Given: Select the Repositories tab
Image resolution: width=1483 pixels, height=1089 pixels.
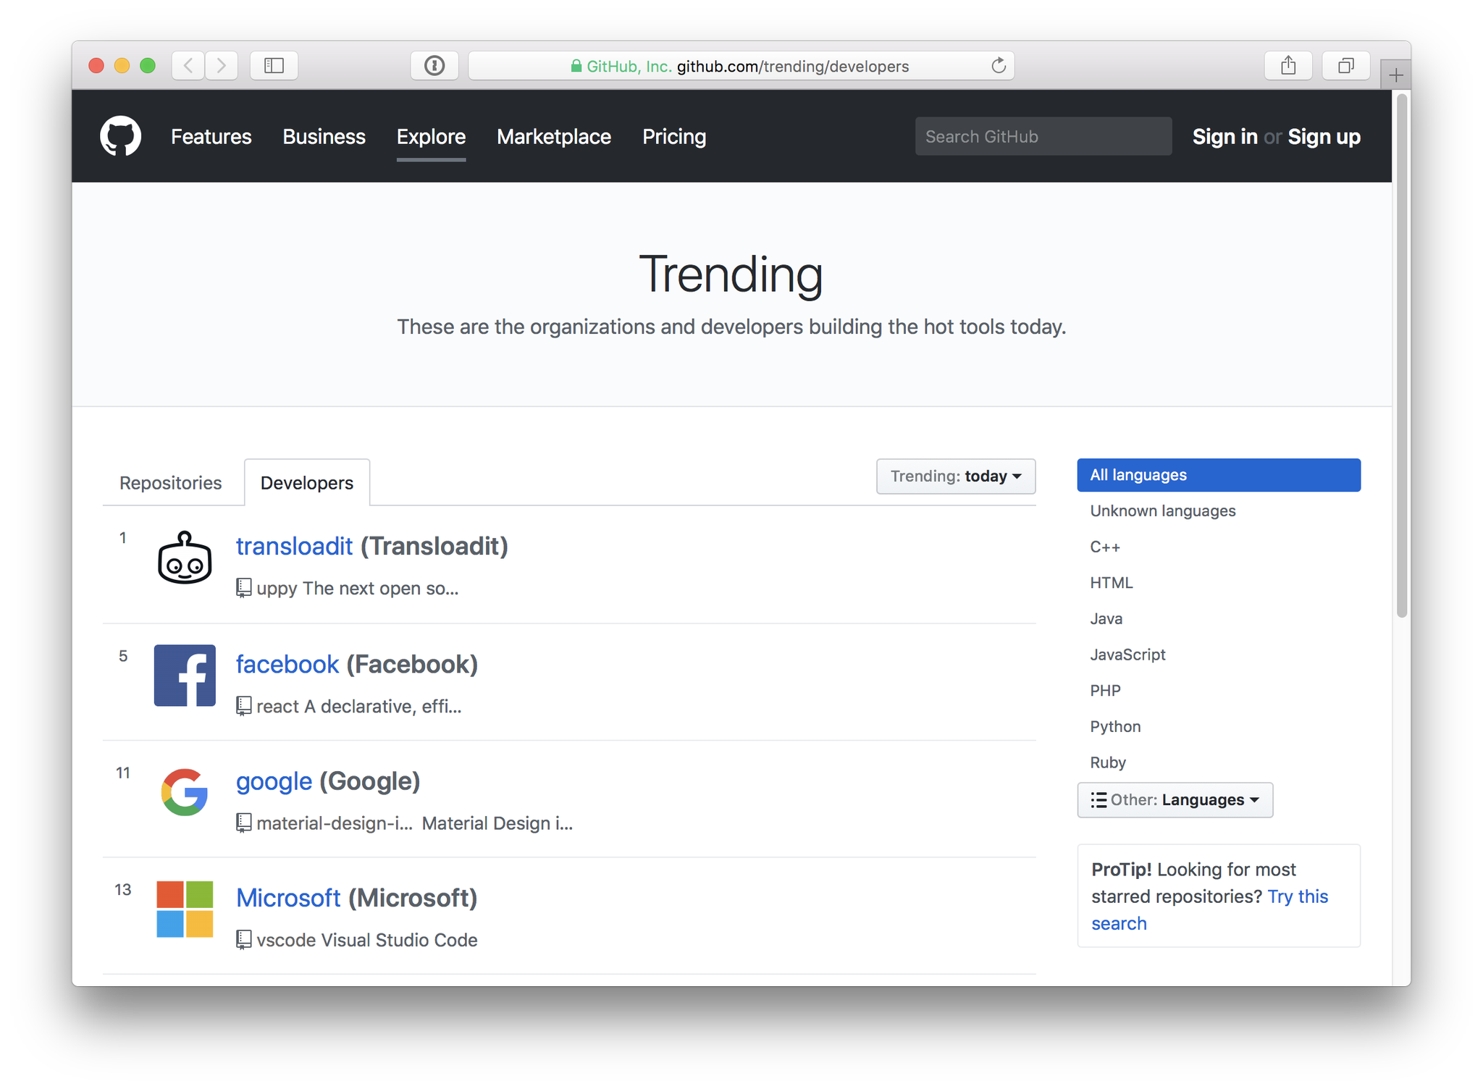Looking at the screenshot, I should click(x=170, y=482).
